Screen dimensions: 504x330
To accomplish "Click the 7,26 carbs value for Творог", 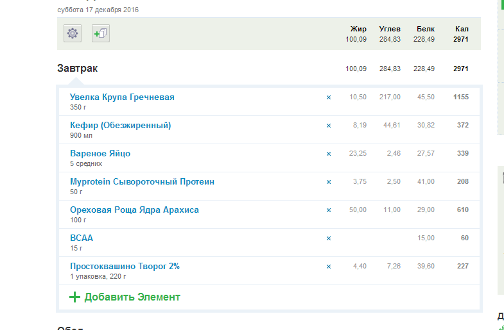I will tap(394, 267).
